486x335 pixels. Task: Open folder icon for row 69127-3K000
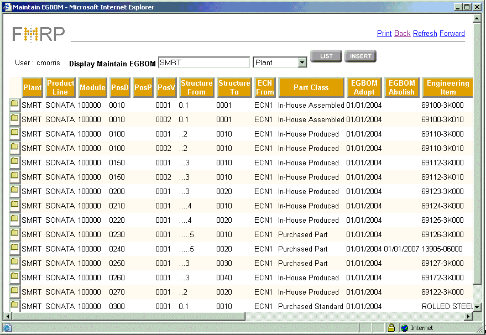coord(14,262)
